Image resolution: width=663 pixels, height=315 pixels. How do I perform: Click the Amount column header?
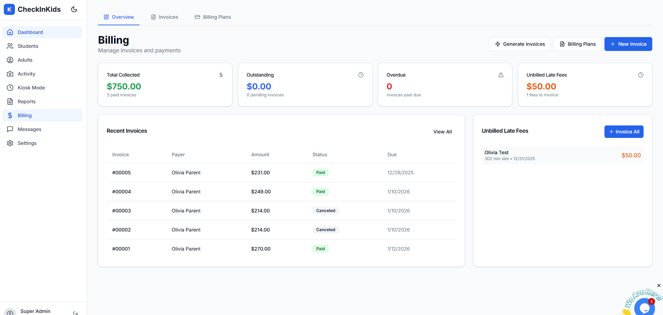[260, 155]
